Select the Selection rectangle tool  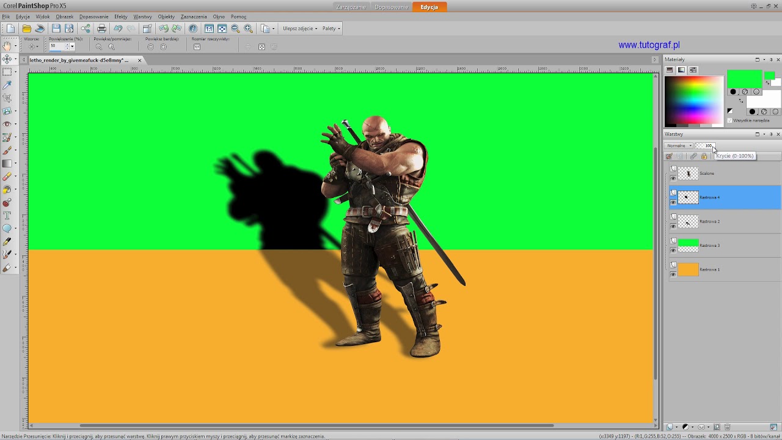(x=7, y=72)
